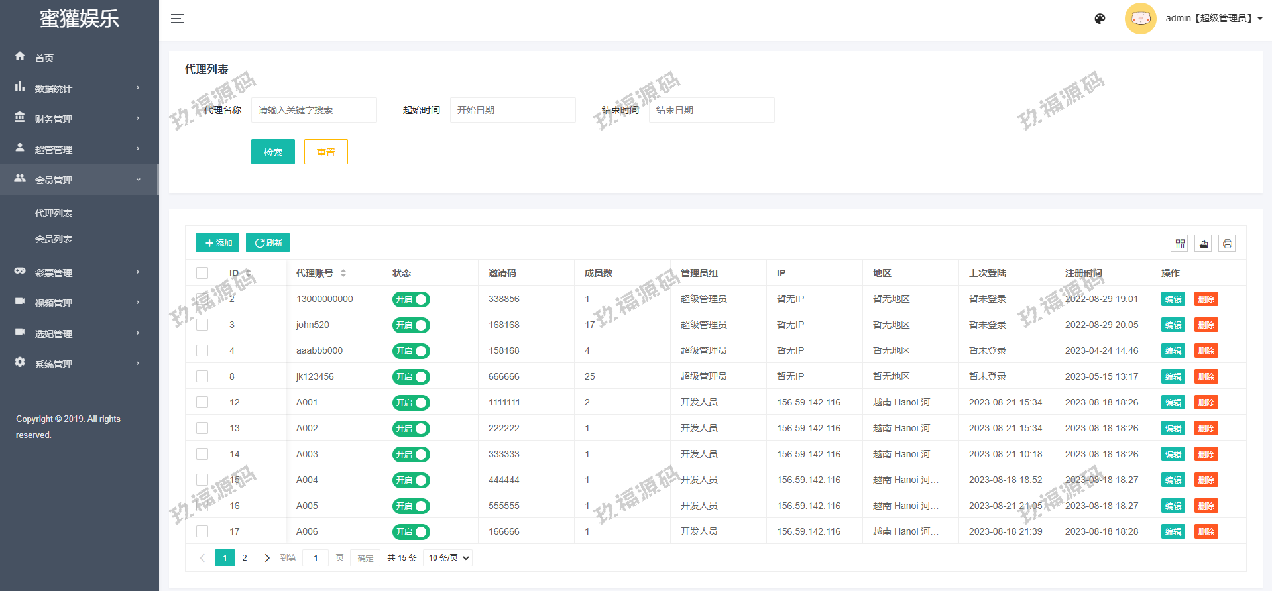Check the select-all checkbox in table header
Viewport: 1272px width, 591px height.
click(x=202, y=273)
